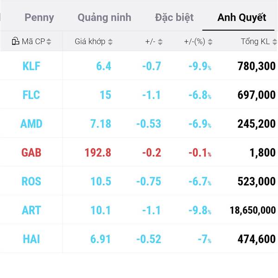
Task: Click ART total volume 18,650,000
Action: pos(253,210)
